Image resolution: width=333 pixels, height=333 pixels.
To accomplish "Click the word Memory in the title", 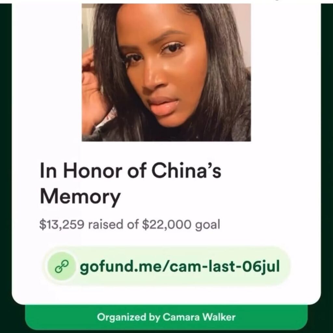I will coord(80,197).
